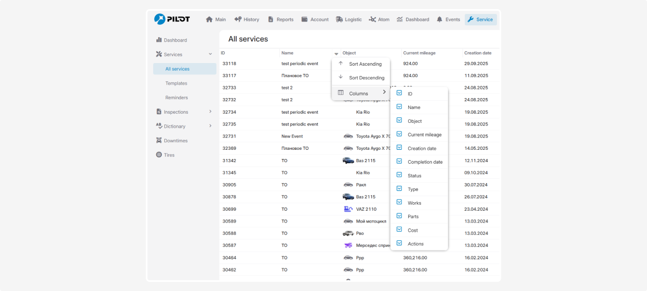This screenshot has height=291, width=647.
Task: Go to Reminders page
Action: click(176, 98)
